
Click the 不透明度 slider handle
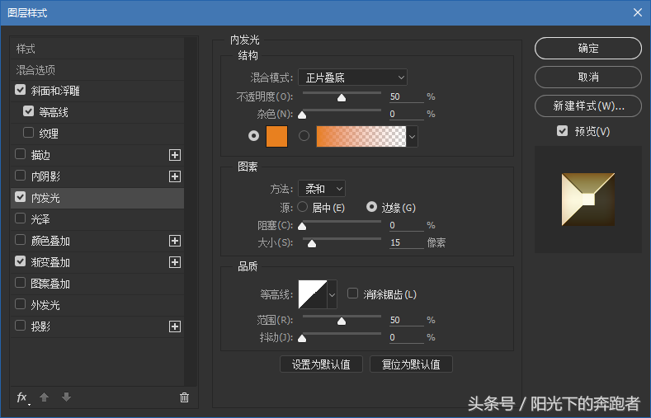[342, 98]
